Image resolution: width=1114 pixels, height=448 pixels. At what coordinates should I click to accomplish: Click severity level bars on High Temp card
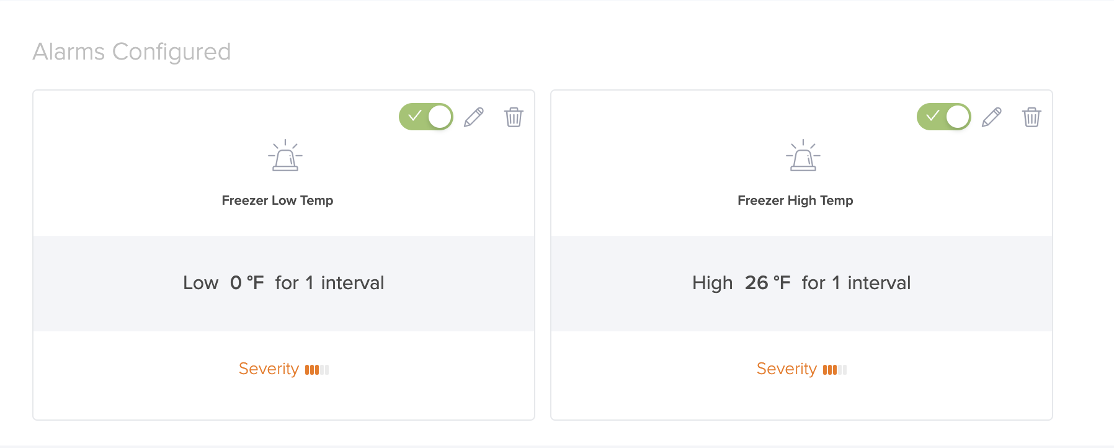[x=835, y=370]
